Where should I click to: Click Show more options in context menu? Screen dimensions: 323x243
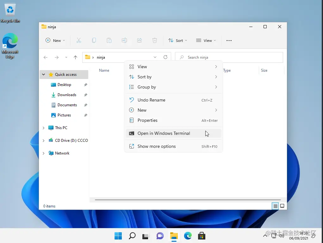(x=157, y=146)
